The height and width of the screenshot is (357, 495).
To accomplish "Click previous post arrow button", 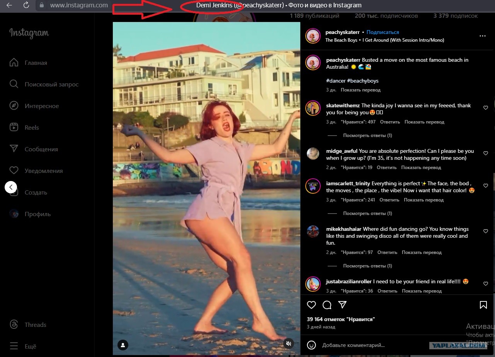I will tap(11, 187).
